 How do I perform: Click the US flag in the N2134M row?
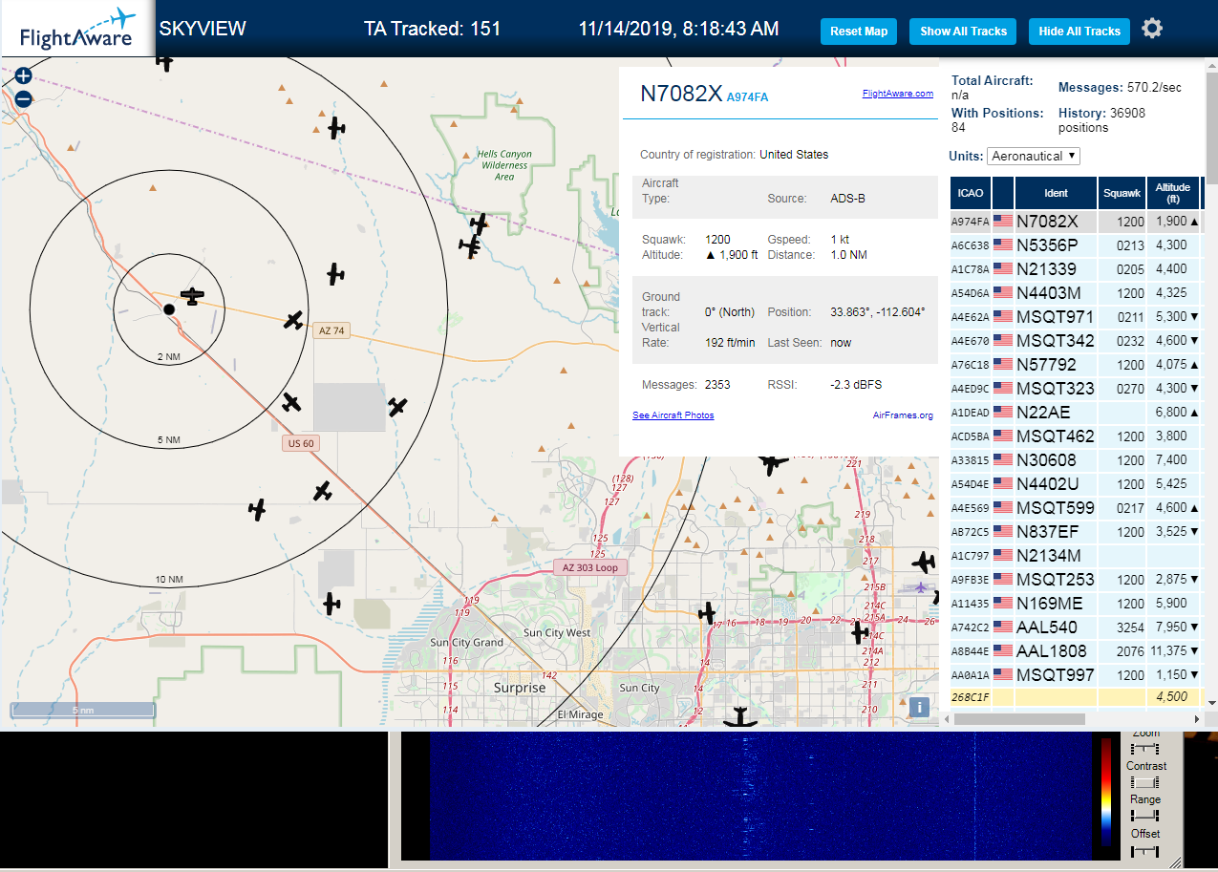(x=1003, y=556)
